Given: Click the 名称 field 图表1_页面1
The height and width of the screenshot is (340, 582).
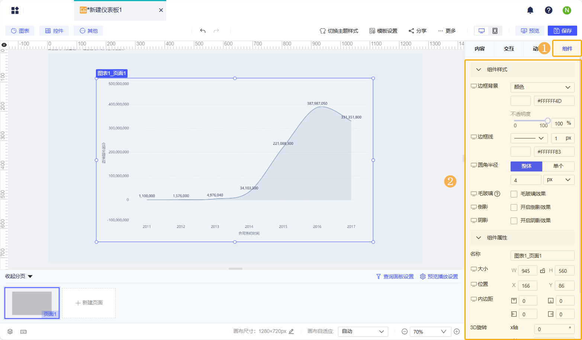Looking at the screenshot, I should 542,256.
